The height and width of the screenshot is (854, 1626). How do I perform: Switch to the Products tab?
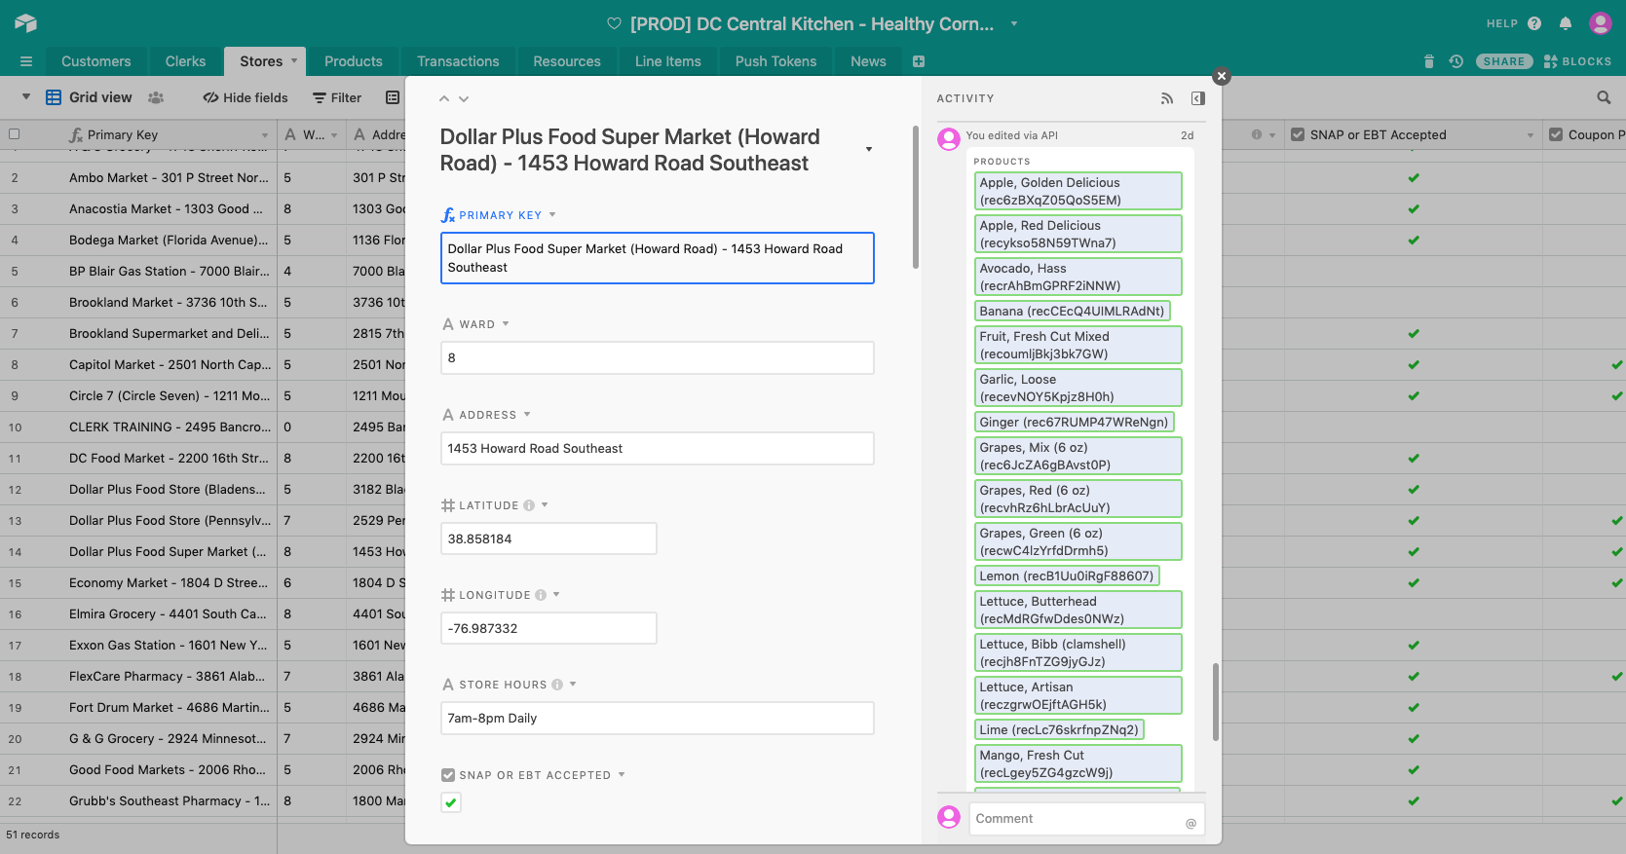click(x=353, y=61)
